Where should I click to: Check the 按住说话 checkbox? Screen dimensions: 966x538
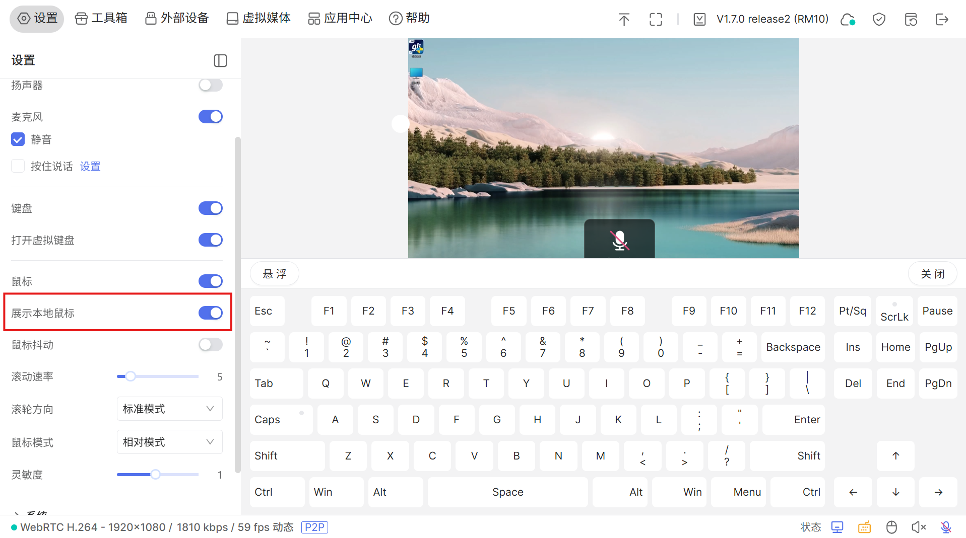point(18,166)
